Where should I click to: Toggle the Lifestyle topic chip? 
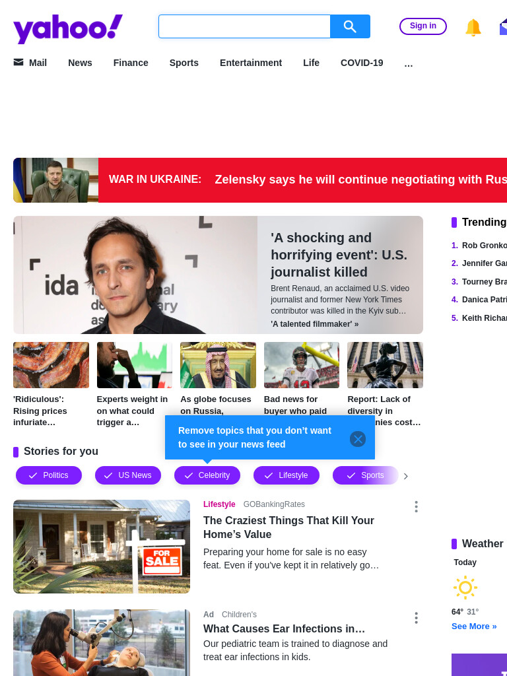pos(287,475)
